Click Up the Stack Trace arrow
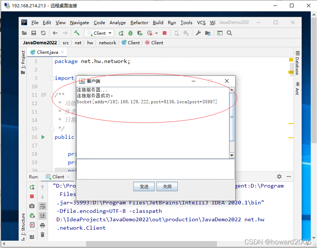 coord(43,187)
